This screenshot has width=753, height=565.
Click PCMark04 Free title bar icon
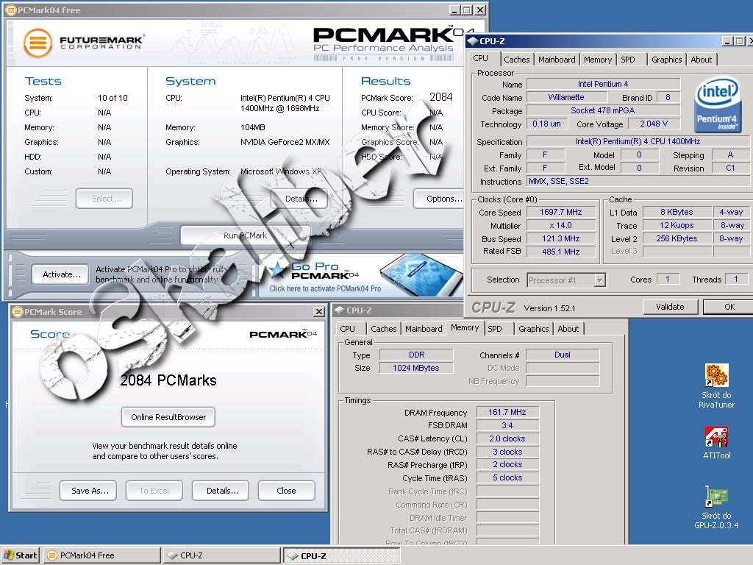pos(10,10)
